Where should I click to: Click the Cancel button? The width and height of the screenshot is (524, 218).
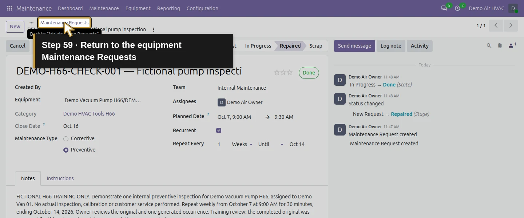tap(17, 46)
